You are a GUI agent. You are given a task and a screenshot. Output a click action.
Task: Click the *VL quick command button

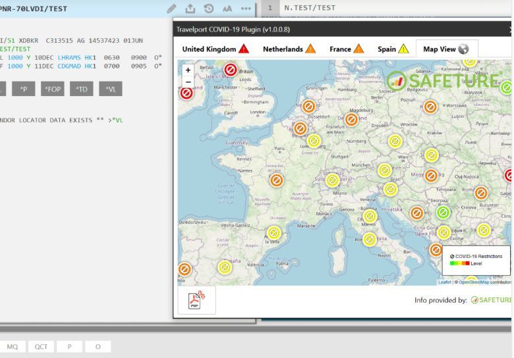(111, 89)
